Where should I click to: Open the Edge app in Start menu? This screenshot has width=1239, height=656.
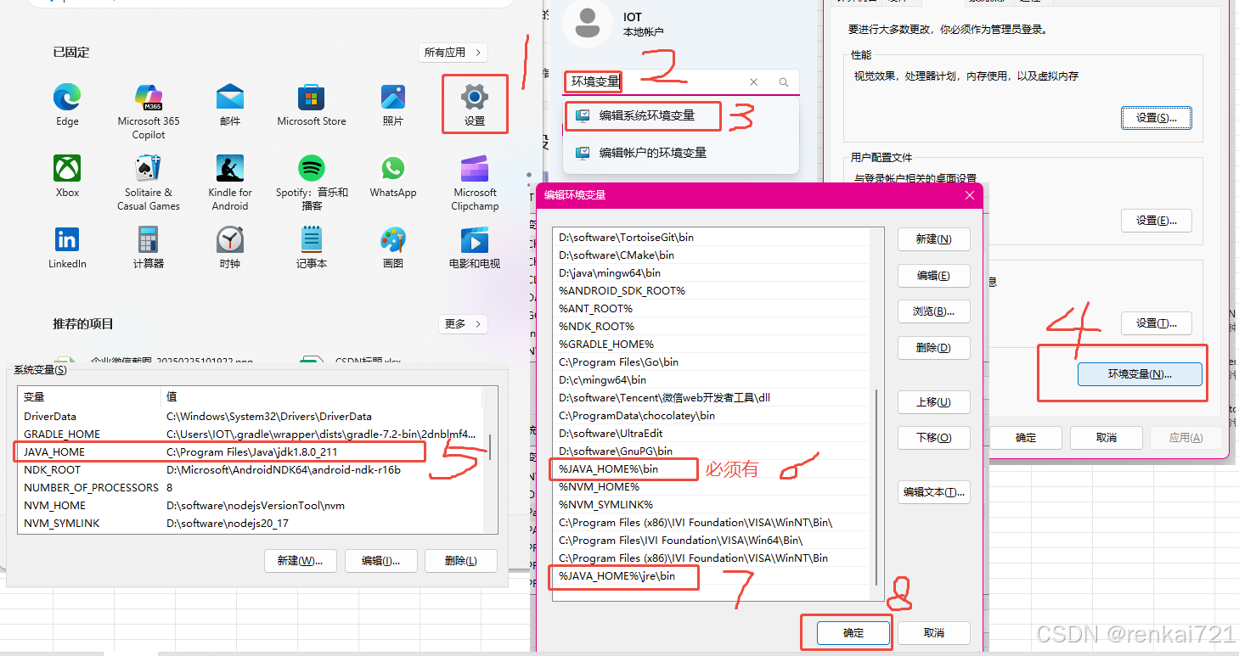pyautogui.click(x=67, y=104)
